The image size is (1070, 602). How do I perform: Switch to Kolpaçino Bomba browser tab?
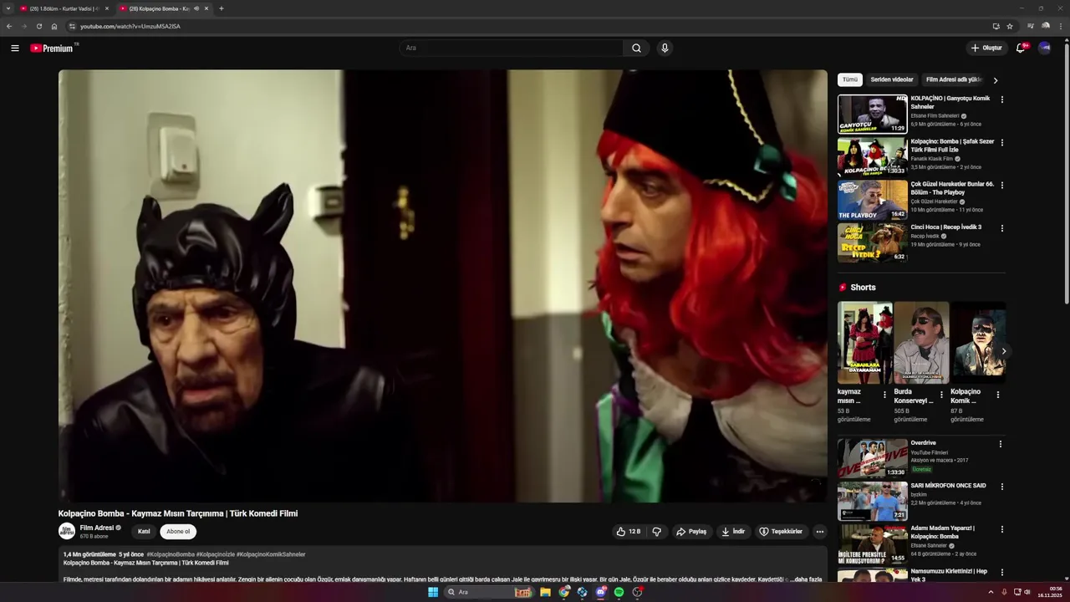(164, 8)
